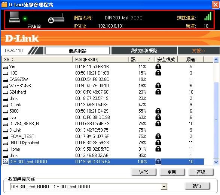Click the green signal strength bars icon
Image resolution: width=220 pixels, height=195 pixels.
(208, 16)
